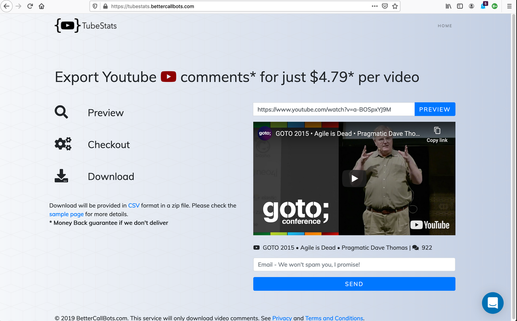Bookmark page with star icon
The width and height of the screenshot is (517, 321).
click(x=395, y=6)
